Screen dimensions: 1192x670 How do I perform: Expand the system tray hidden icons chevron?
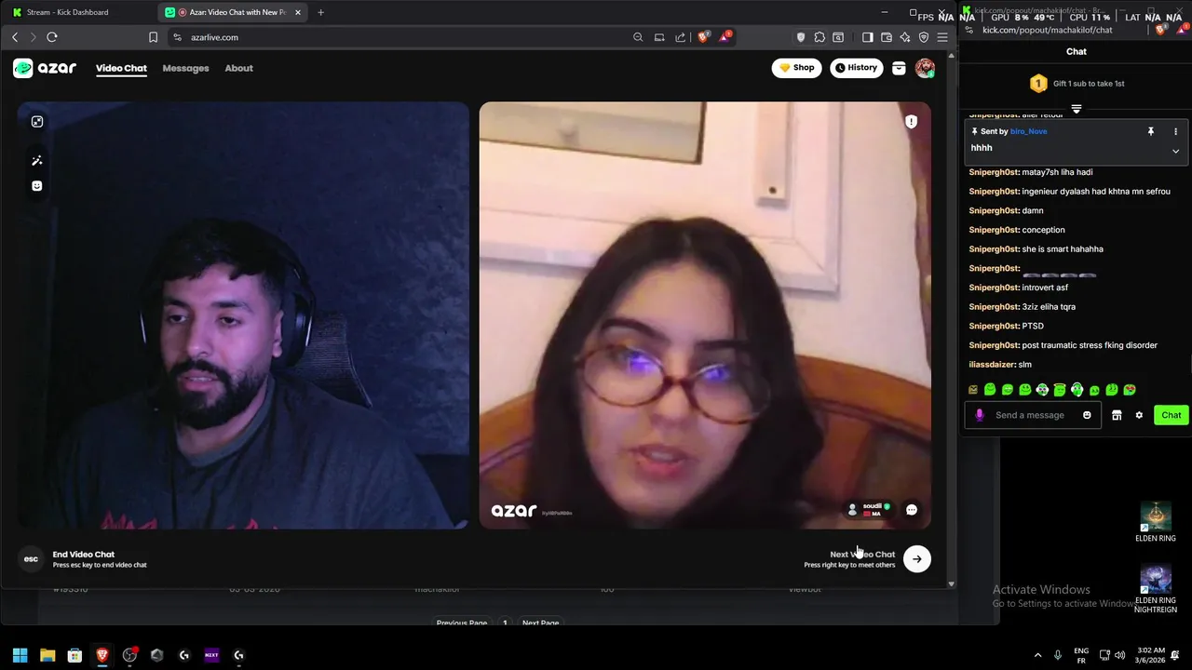(x=1037, y=655)
